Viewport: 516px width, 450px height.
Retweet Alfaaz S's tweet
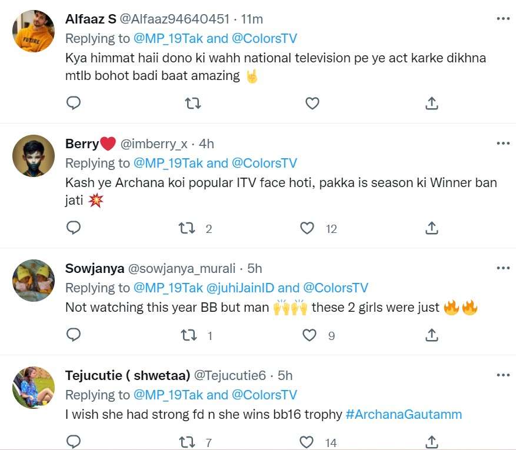192,104
